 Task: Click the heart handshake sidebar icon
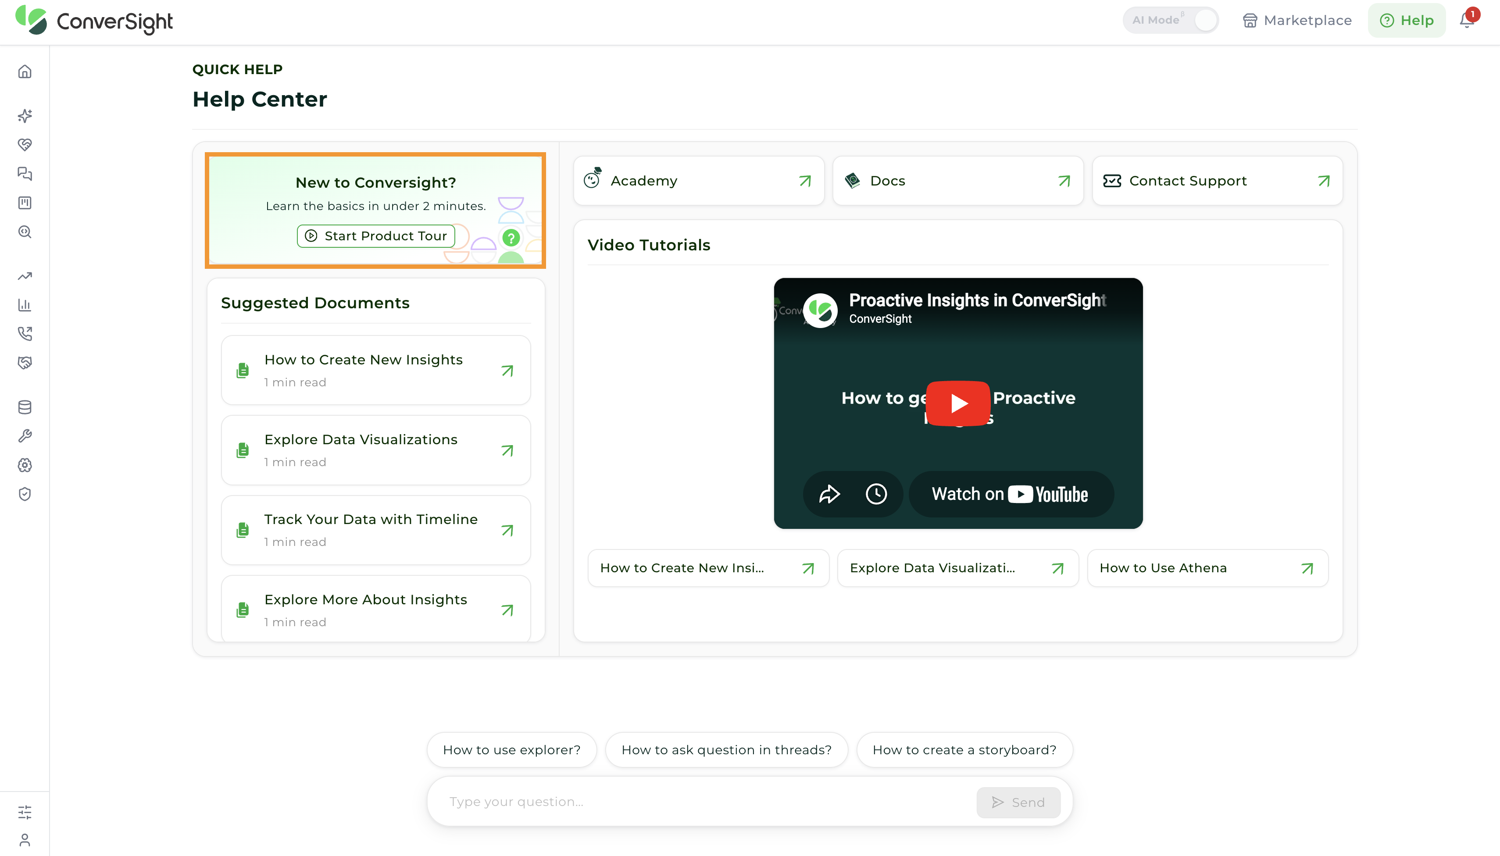pyautogui.click(x=25, y=145)
